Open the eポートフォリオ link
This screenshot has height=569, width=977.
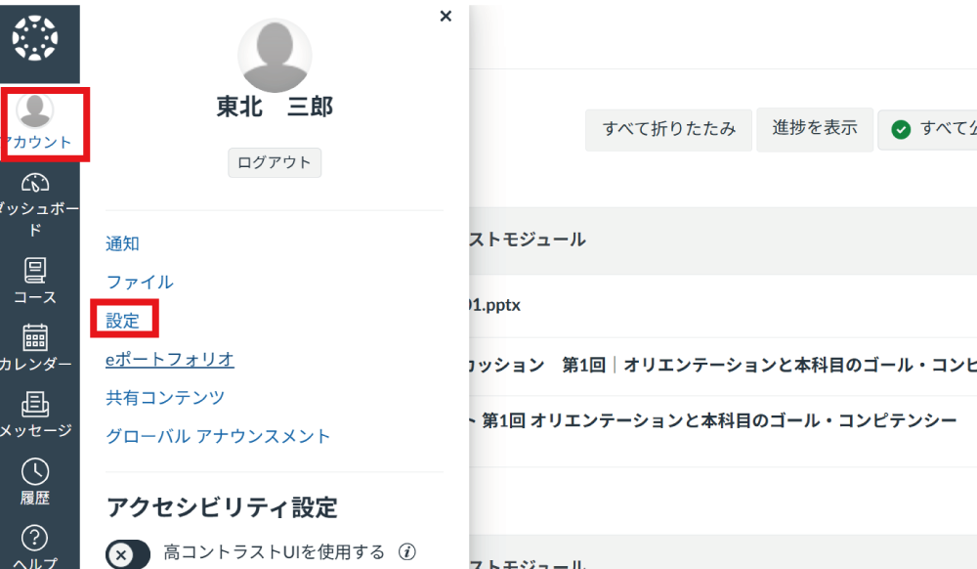(170, 359)
